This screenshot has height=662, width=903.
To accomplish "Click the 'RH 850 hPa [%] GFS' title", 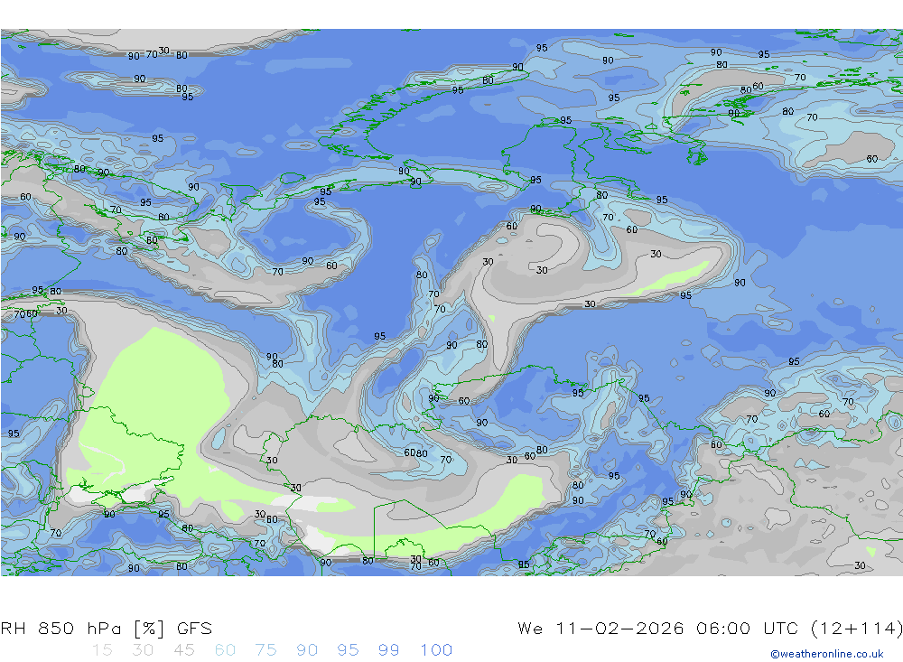I will coord(107,628).
